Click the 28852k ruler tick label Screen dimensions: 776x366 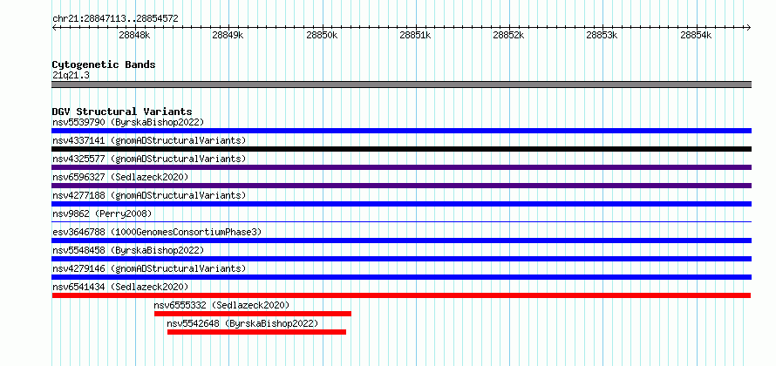pos(508,36)
